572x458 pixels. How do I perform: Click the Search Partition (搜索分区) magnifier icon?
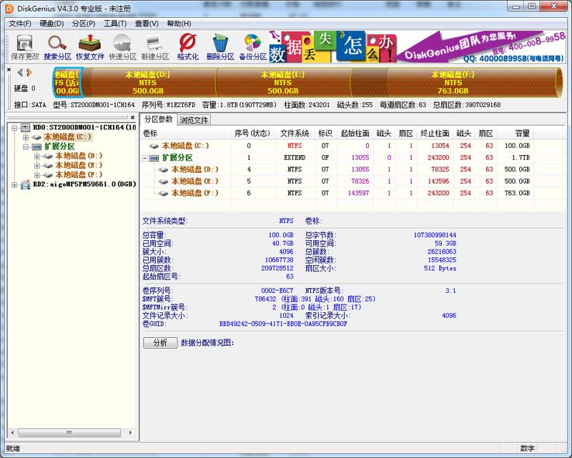click(57, 46)
